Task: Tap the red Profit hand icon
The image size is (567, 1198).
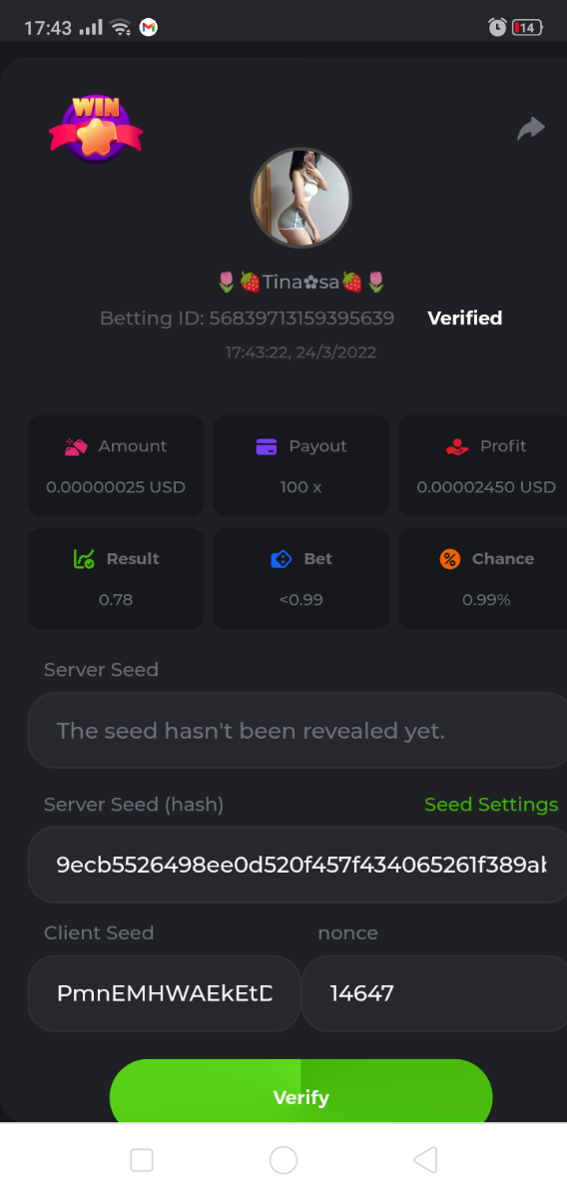Action: click(457, 446)
